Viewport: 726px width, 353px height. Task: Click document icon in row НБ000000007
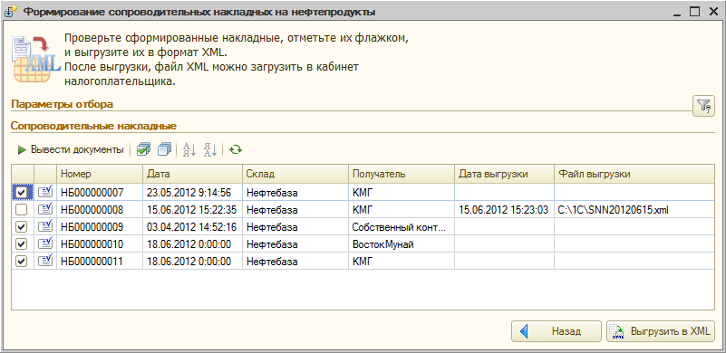point(45,192)
